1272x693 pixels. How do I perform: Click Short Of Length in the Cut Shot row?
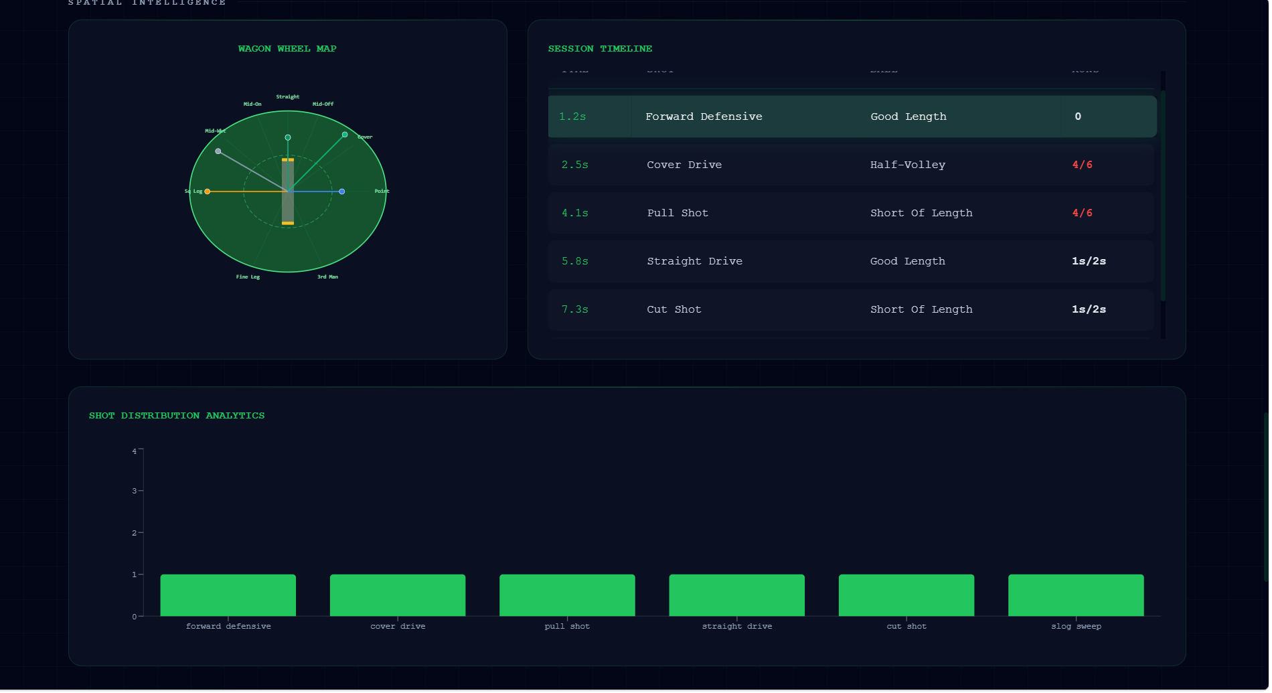click(921, 309)
